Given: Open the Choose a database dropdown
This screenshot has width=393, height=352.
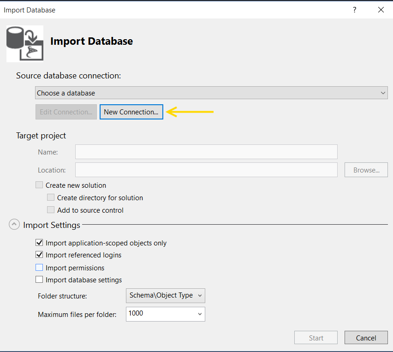Looking at the screenshot, I should [211, 93].
